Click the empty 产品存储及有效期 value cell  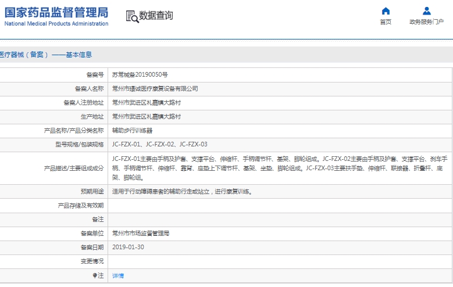280,206
